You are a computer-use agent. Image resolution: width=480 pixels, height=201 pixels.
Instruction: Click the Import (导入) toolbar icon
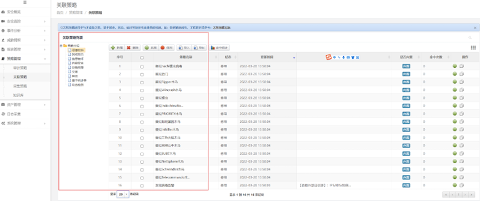pos(181,48)
